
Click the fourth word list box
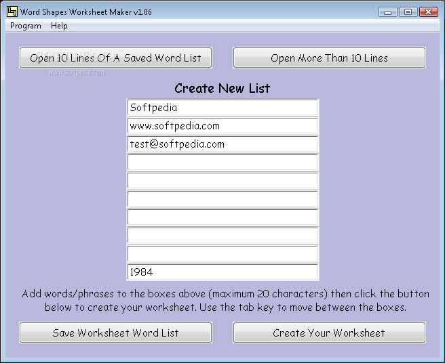(222, 162)
